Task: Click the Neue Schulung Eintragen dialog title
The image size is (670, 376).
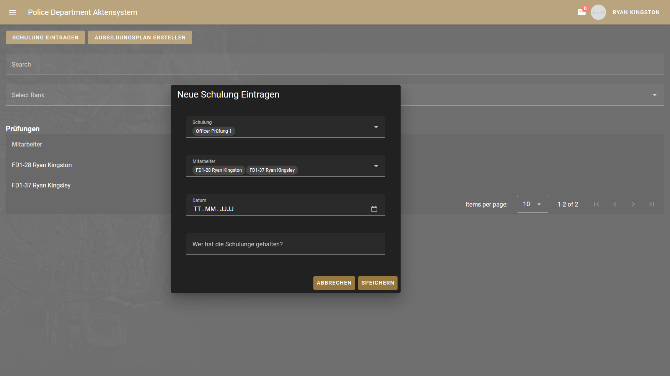Action: pos(228,94)
